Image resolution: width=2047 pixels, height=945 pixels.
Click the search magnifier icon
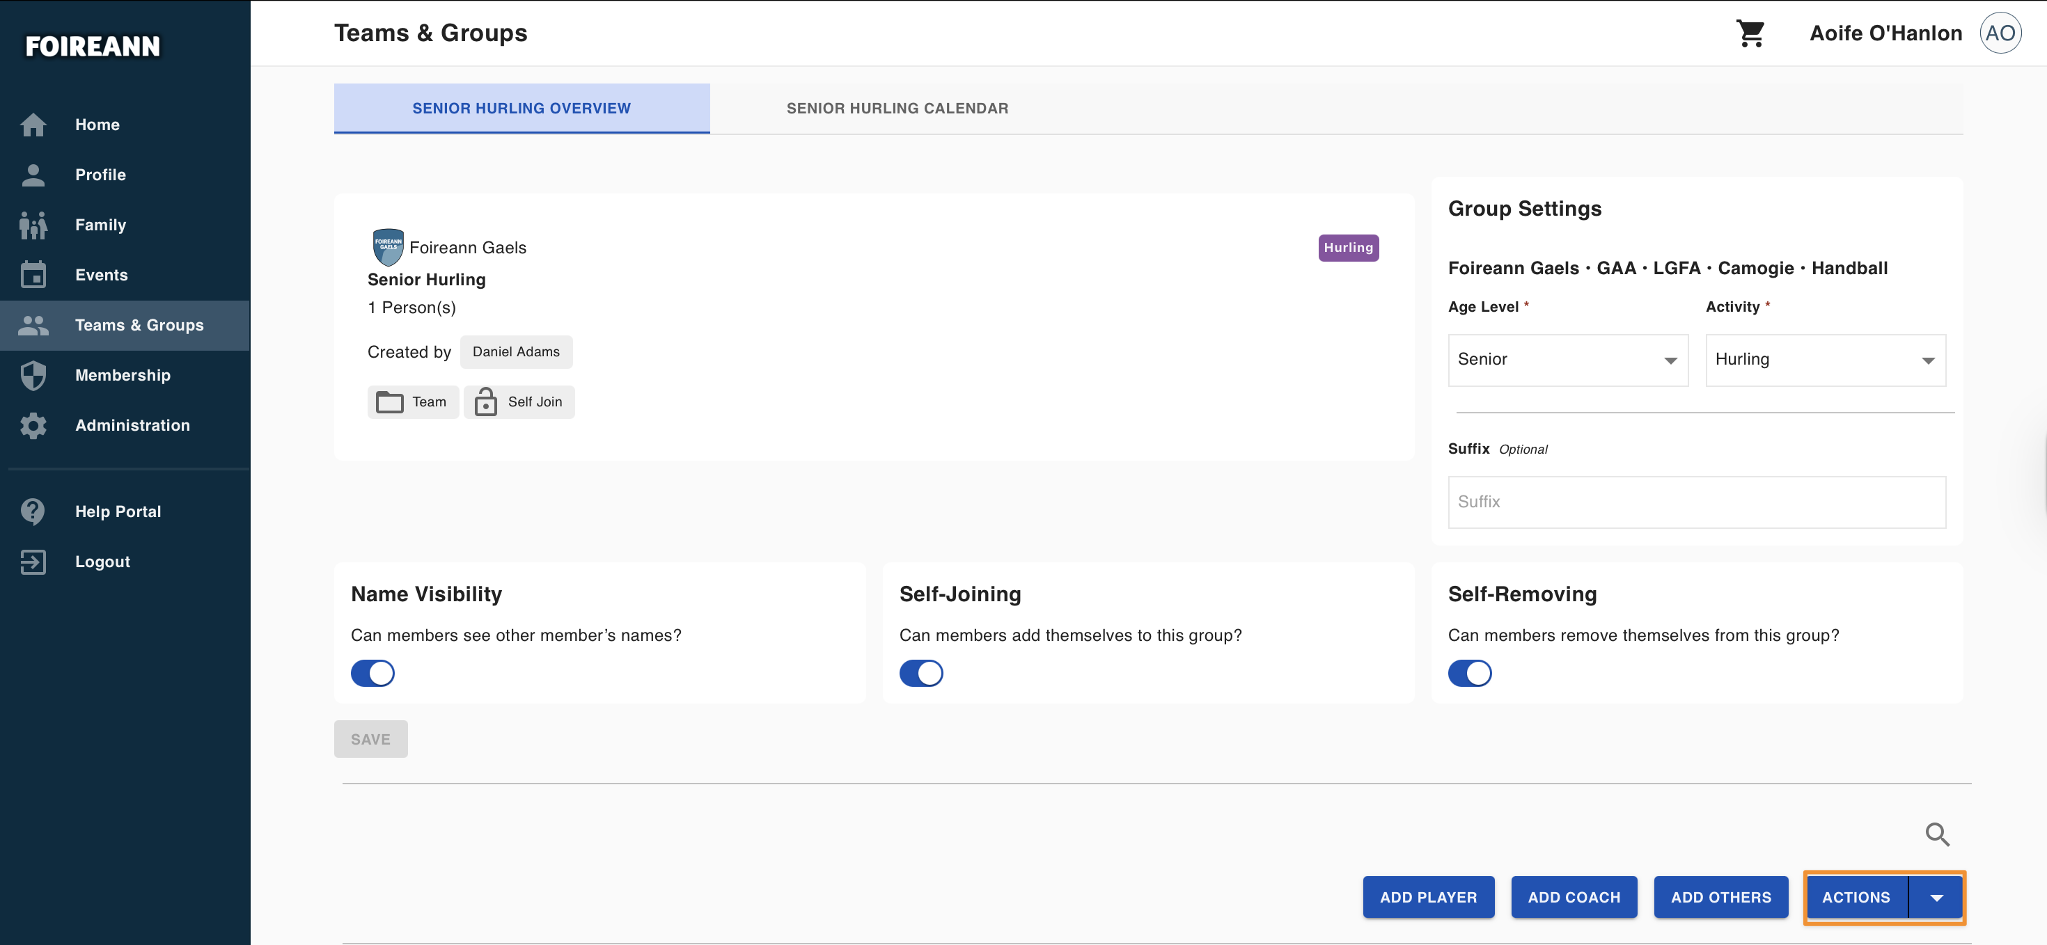click(x=1937, y=834)
